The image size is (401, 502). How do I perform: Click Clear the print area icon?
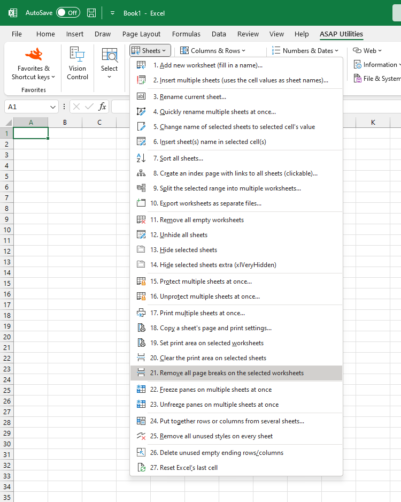click(141, 358)
